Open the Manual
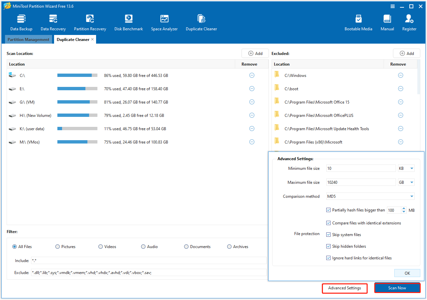The image size is (427, 300). tap(387, 22)
